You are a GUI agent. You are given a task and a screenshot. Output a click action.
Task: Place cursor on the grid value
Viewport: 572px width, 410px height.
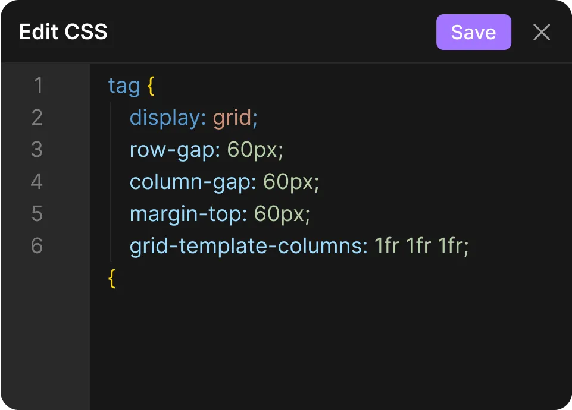(x=232, y=118)
